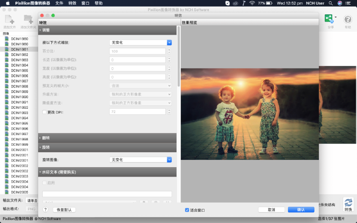Open the 文件 menu
This screenshot has width=357, height=223.
(59, 3)
